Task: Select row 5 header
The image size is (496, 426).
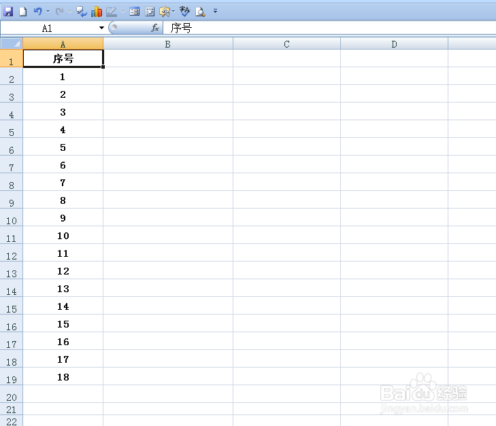Action: (12, 129)
